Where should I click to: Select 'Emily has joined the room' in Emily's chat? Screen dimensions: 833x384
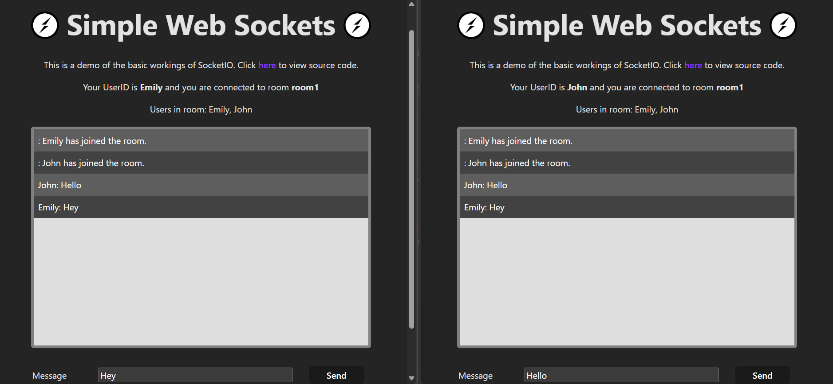click(201, 140)
